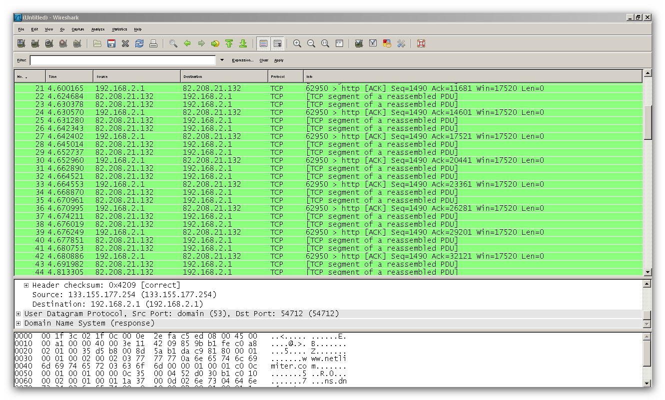
Task: Select the Source 133.155.177.254 detail line
Action: coord(124,295)
